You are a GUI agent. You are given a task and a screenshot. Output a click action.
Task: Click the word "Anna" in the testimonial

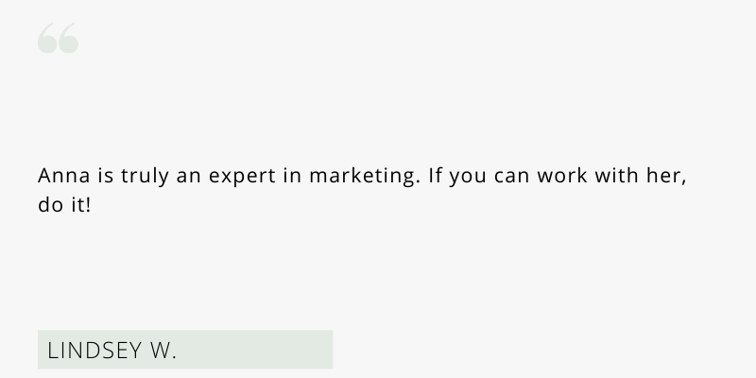coord(64,176)
